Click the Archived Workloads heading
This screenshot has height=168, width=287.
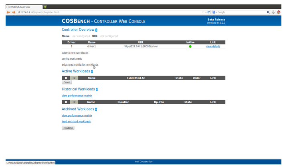point(78,109)
